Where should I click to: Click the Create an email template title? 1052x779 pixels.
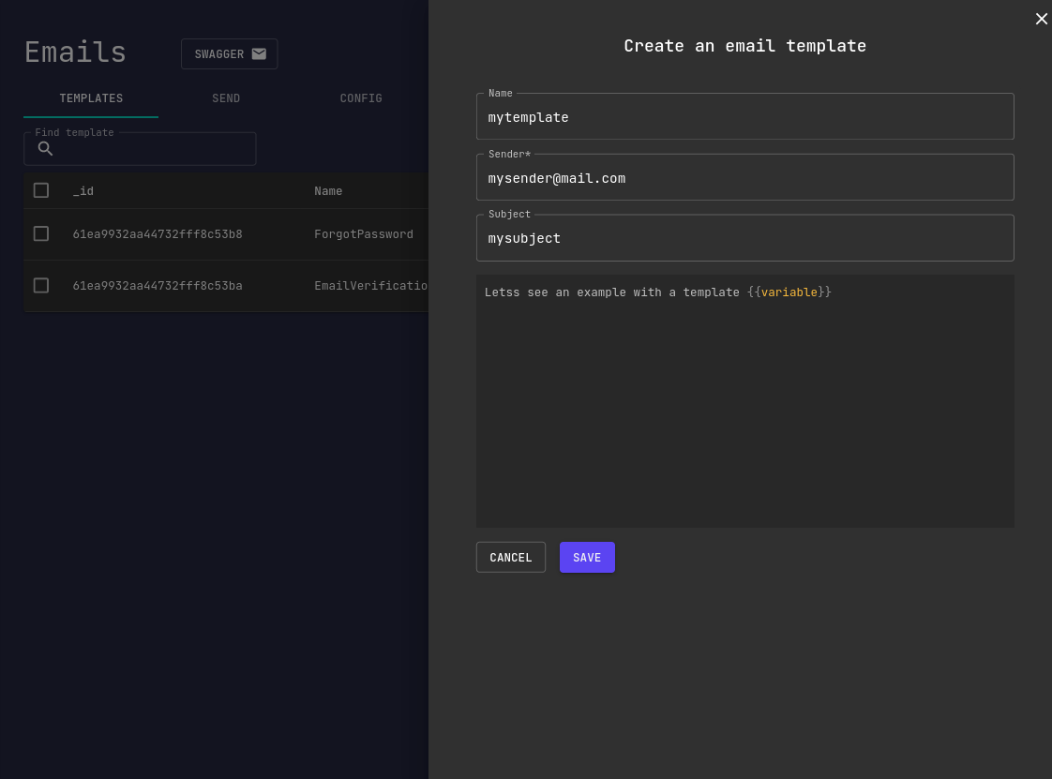(x=744, y=46)
